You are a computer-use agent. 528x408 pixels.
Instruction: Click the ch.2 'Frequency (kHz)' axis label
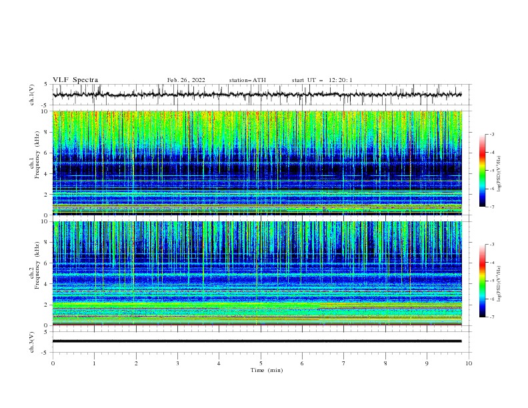37,265
